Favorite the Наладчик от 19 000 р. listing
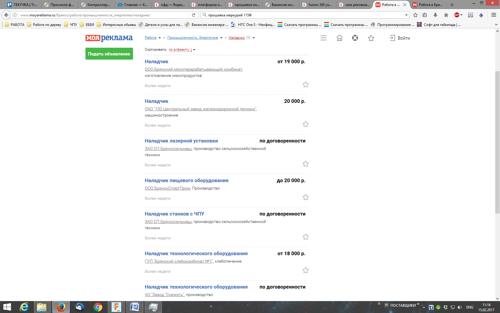 pos(306,85)
